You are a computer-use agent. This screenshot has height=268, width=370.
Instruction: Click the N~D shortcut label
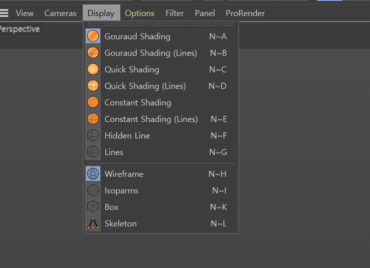point(218,86)
